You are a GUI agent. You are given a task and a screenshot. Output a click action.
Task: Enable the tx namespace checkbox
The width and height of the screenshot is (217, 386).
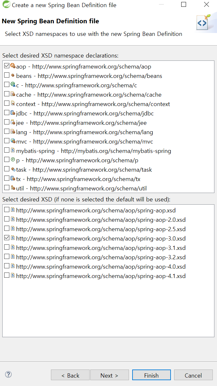(7, 178)
